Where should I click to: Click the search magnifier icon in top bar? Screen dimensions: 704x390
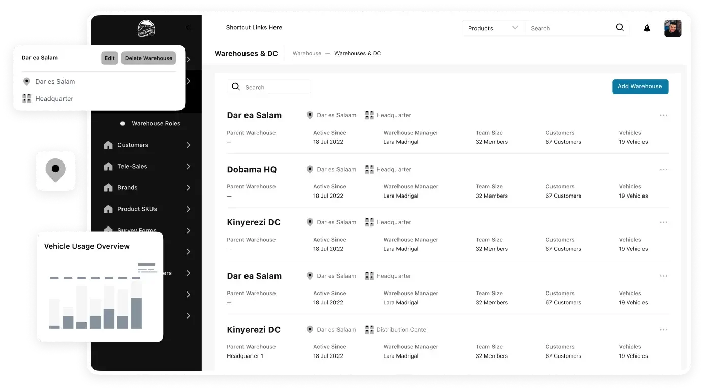tap(620, 28)
